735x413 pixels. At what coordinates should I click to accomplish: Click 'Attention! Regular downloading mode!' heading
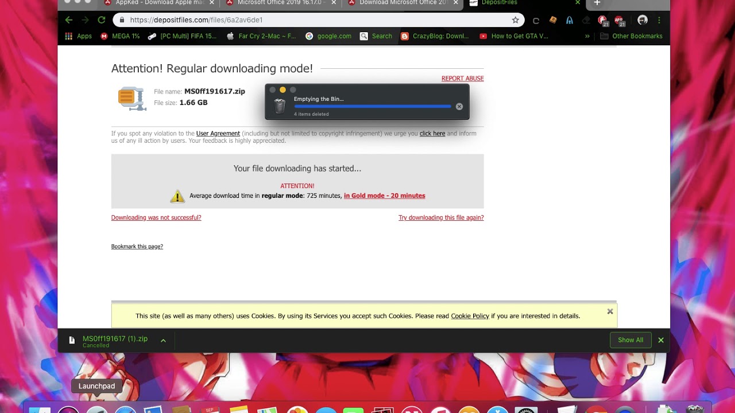(212, 69)
